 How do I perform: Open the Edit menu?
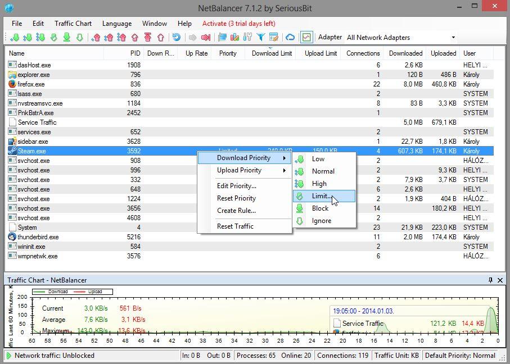pos(38,24)
